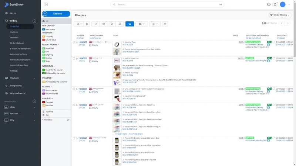This screenshot has width=296, height=166.
Task: Click the printer toolbar button
Action: [120, 24]
